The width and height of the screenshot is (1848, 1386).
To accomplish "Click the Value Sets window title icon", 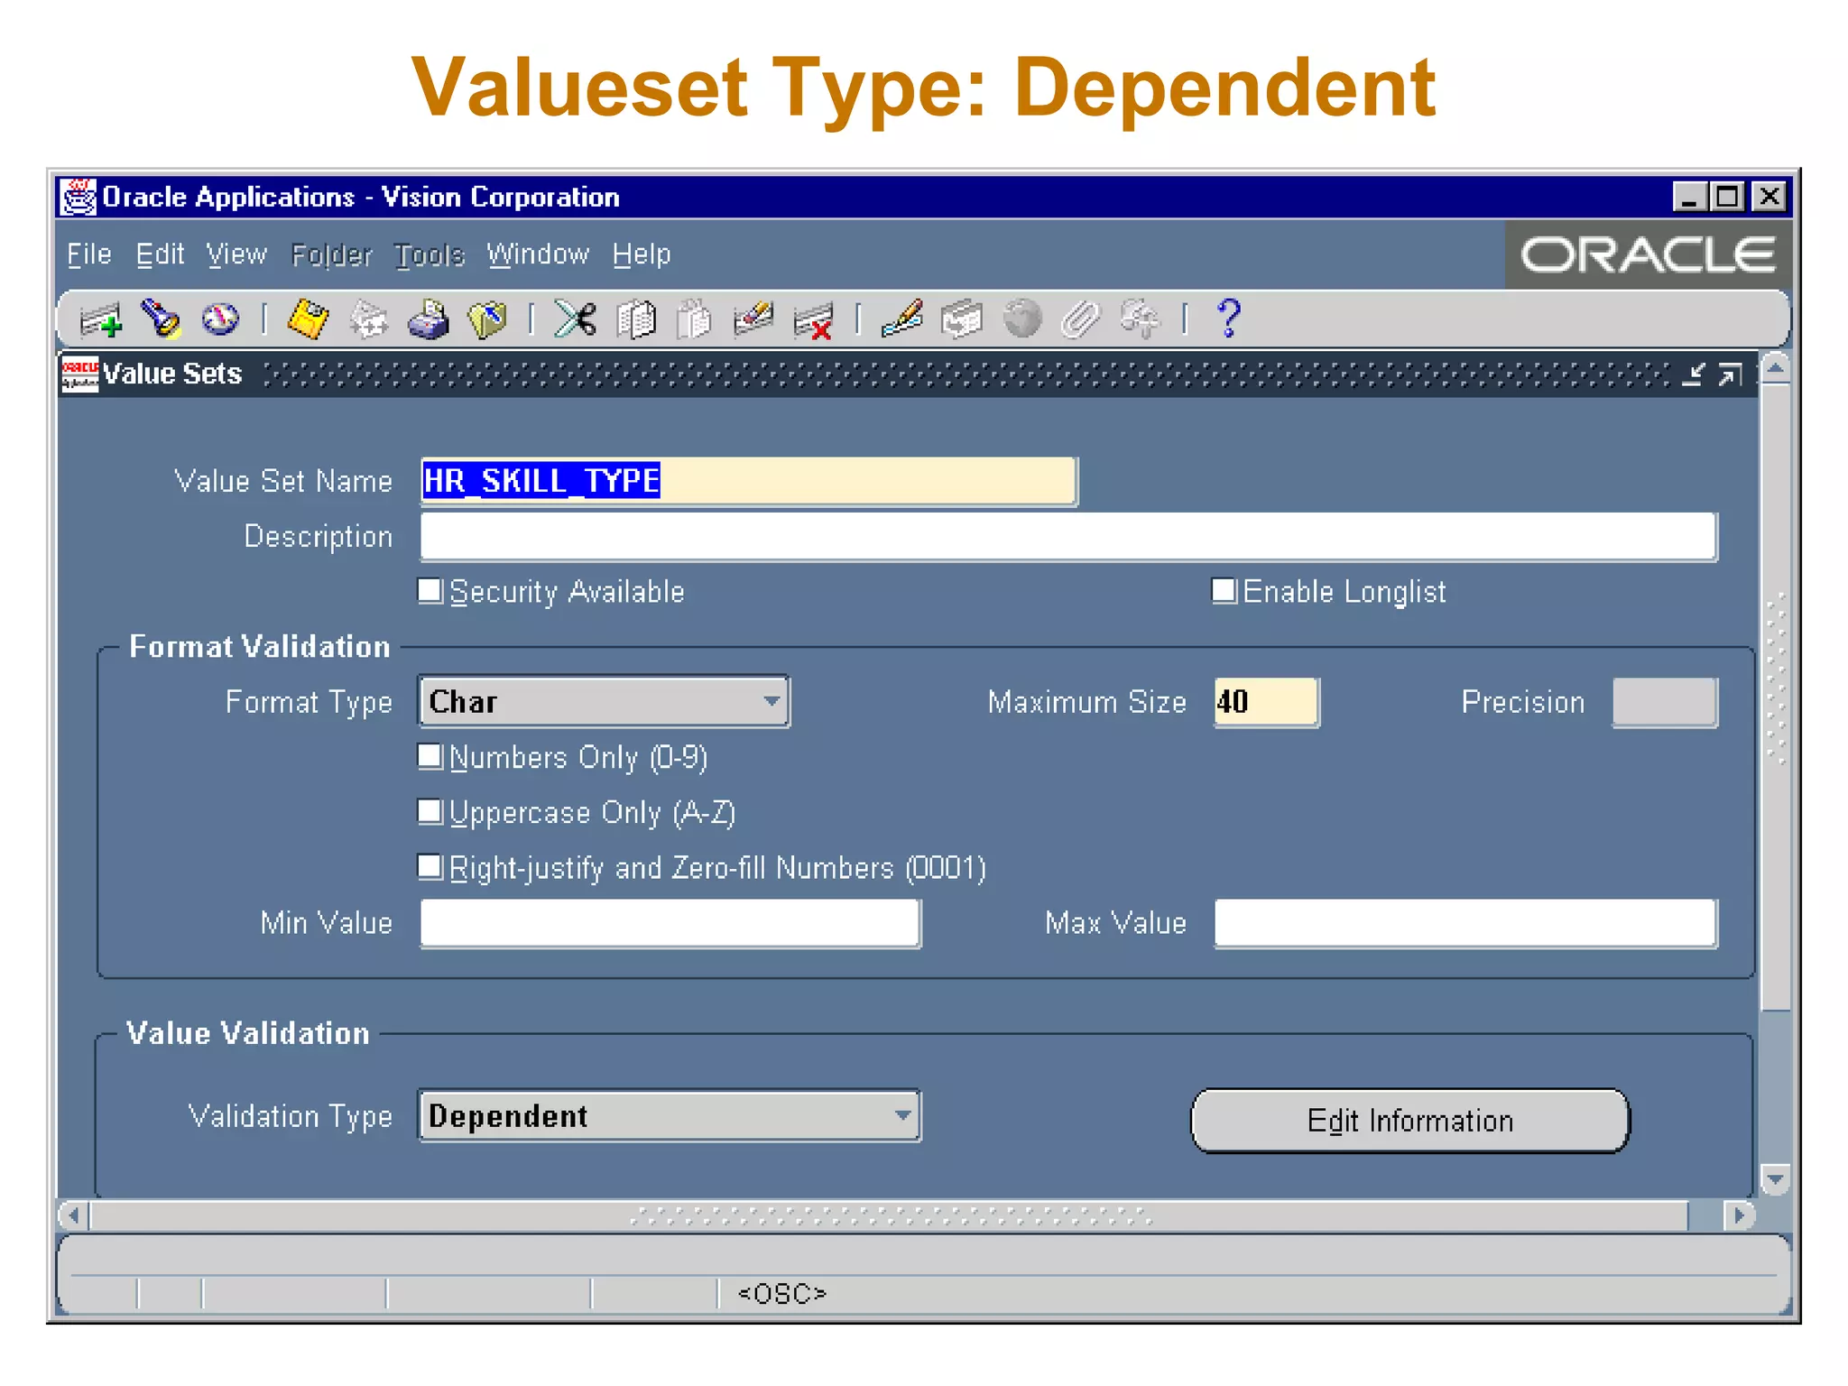I will coord(79,374).
